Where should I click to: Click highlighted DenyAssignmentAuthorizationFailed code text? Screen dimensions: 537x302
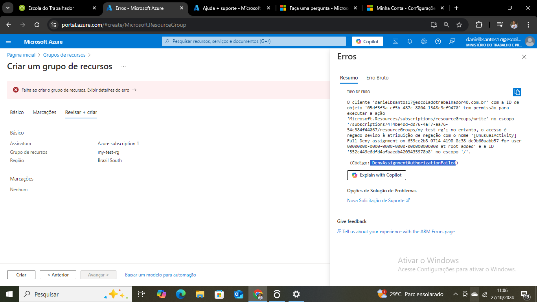coord(413,163)
